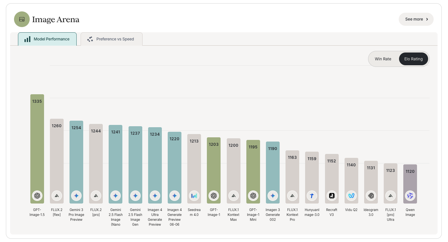
Task: Switch chart to Win Rate
Action: tap(383, 59)
